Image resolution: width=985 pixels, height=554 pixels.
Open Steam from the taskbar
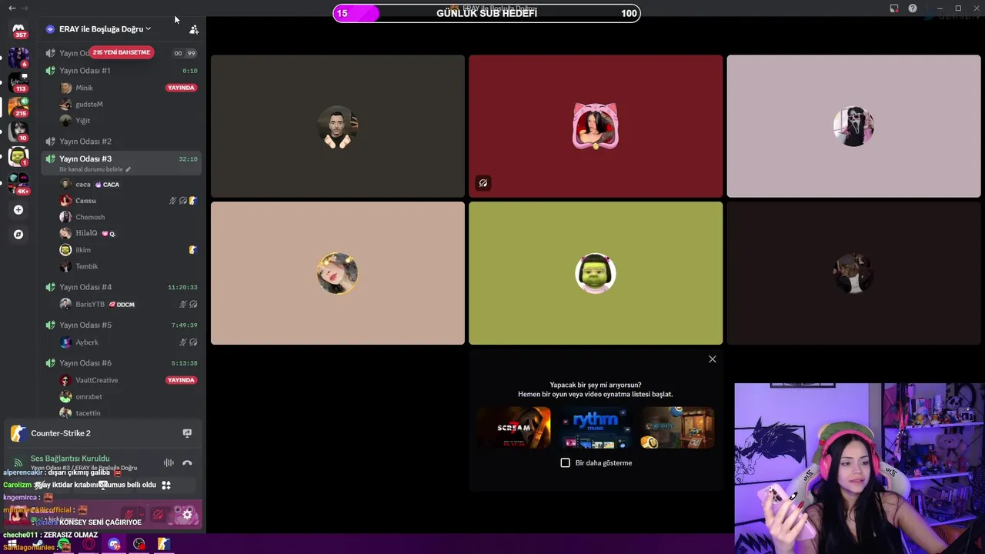(x=38, y=544)
